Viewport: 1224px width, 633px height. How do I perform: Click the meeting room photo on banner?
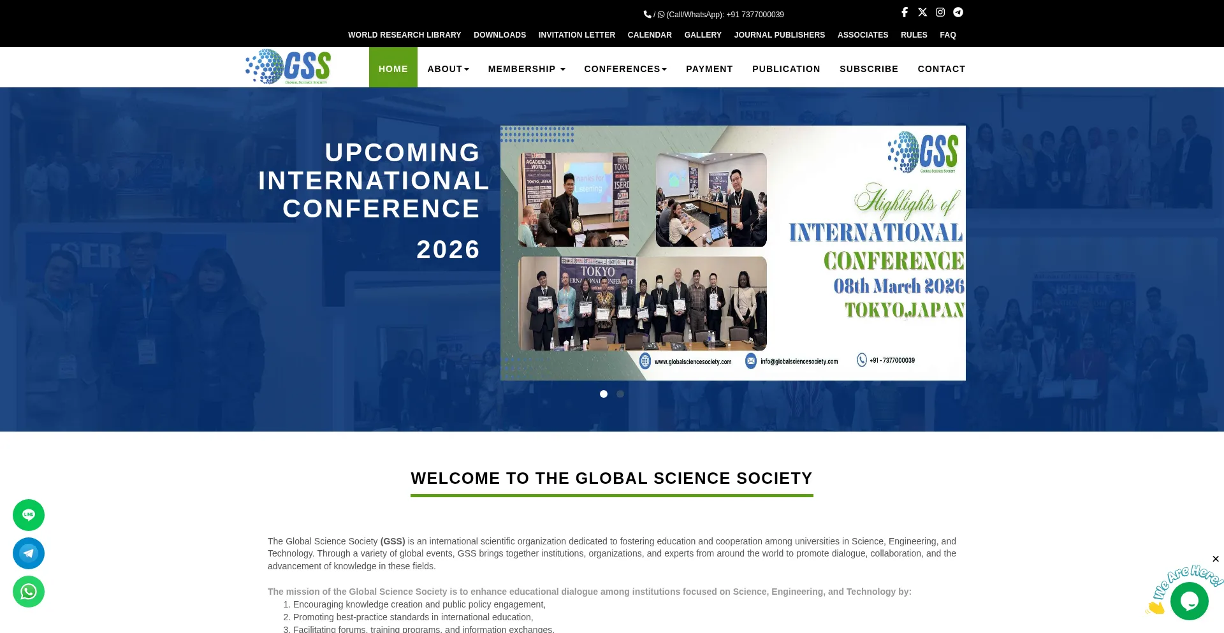711,200
